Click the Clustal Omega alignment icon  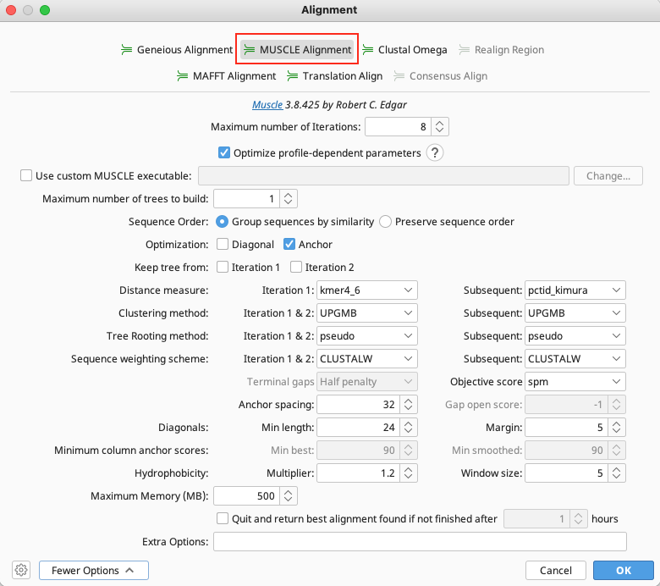click(x=368, y=50)
